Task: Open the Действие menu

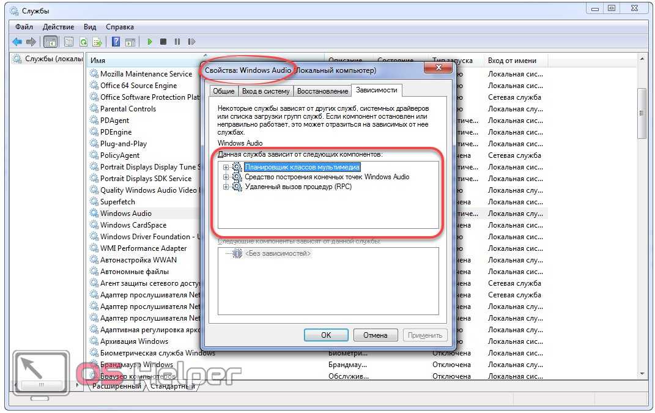Action: pos(58,27)
